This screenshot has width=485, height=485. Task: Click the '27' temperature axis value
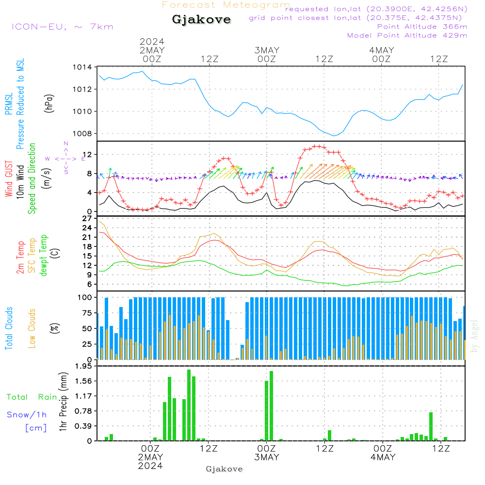87,219
